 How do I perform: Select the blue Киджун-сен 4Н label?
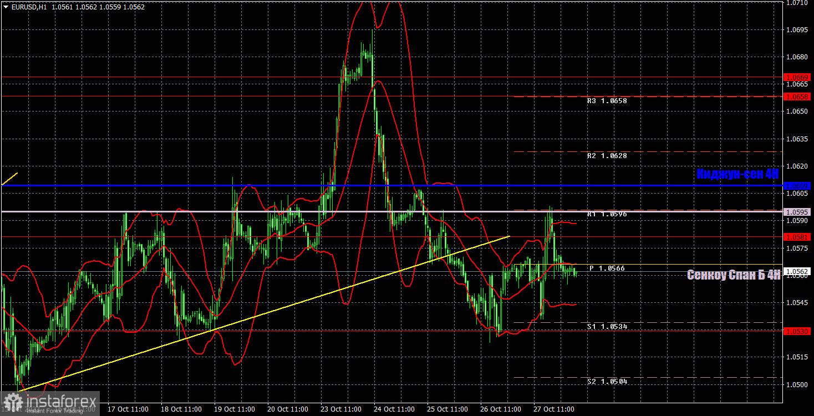point(738,174)
